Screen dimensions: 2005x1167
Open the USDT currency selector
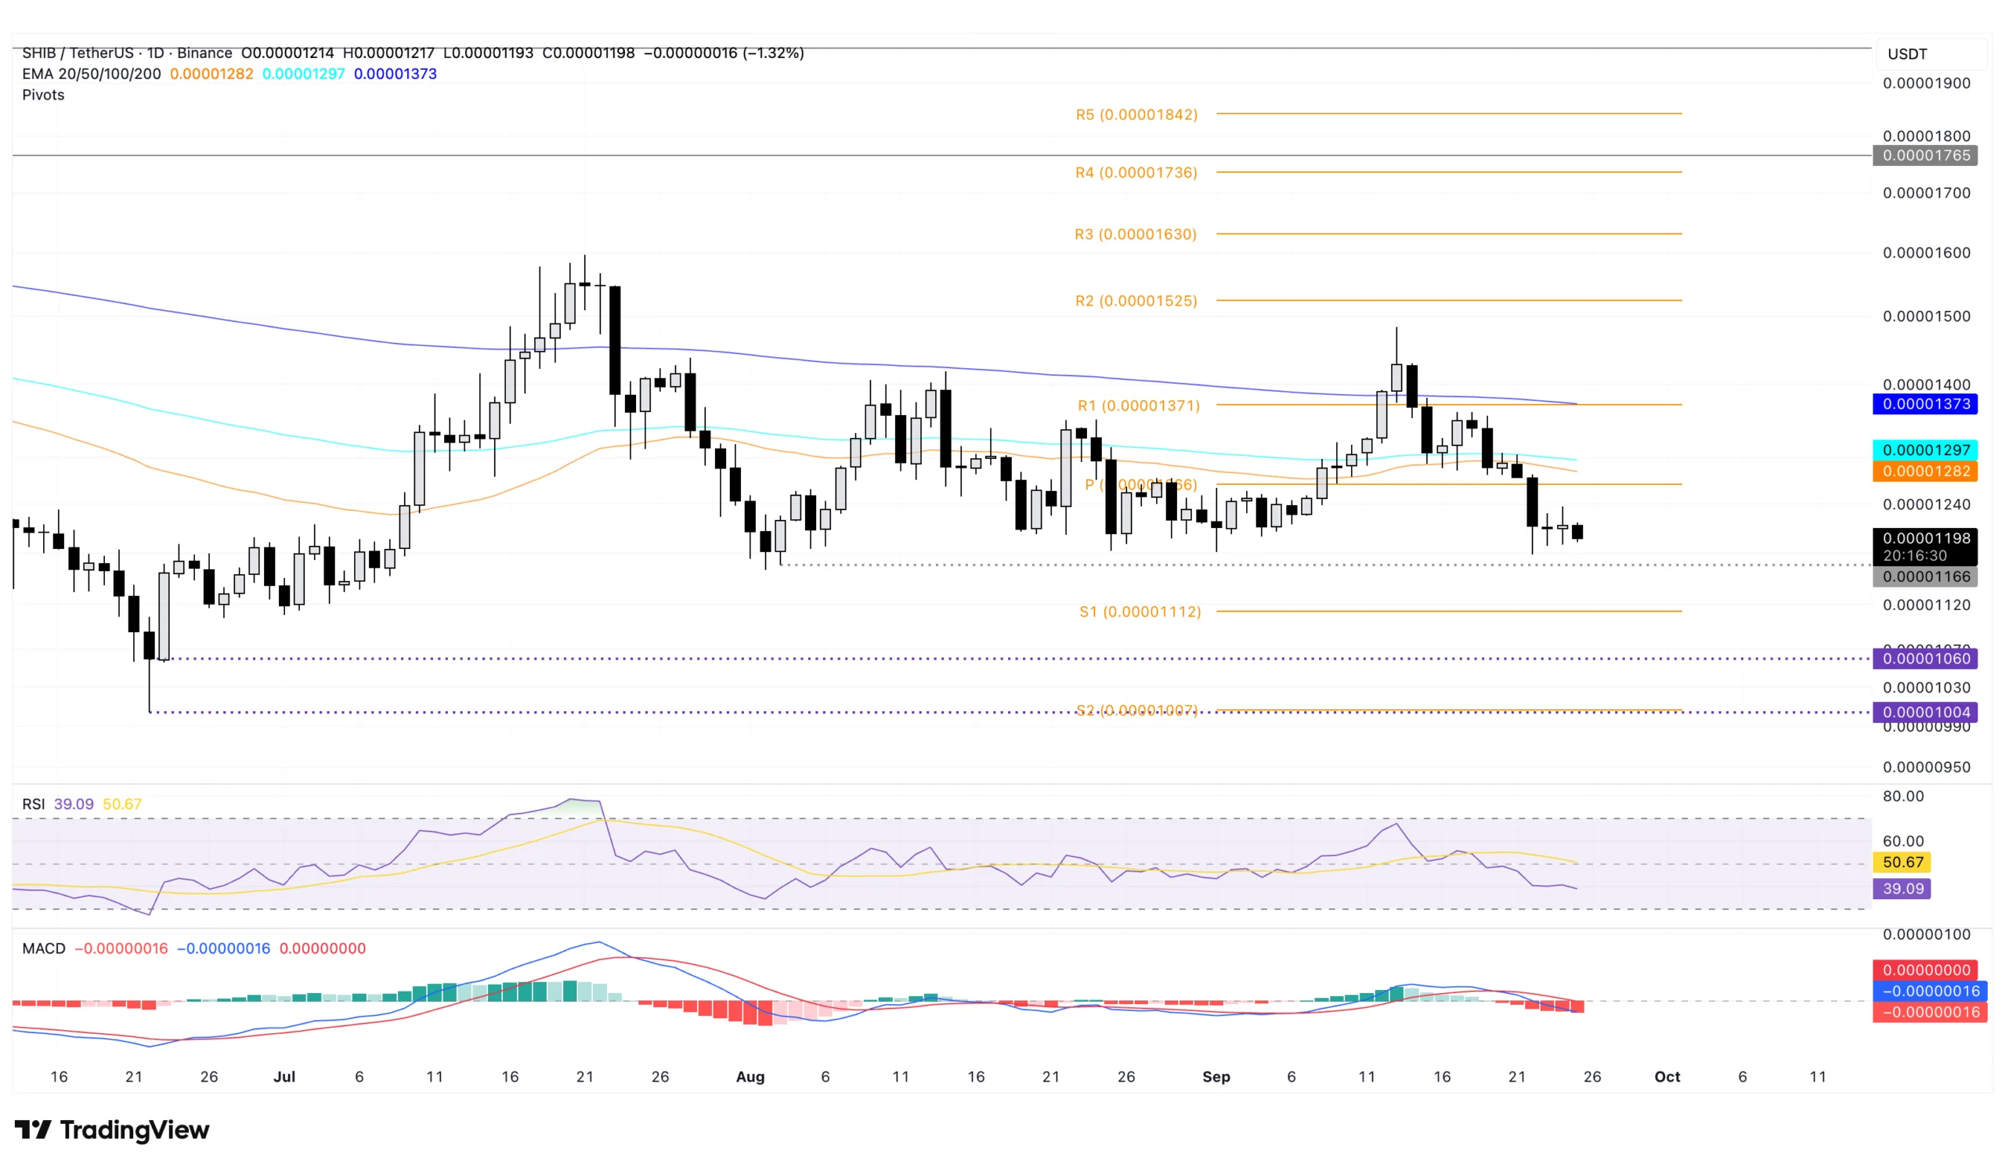(1907, 54)
